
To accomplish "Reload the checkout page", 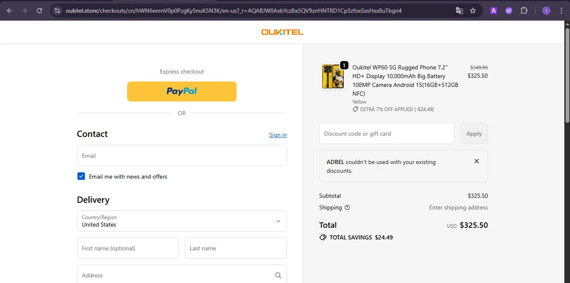I will [39, 11].
